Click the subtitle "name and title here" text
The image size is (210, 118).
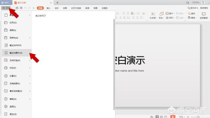[132, 71]
